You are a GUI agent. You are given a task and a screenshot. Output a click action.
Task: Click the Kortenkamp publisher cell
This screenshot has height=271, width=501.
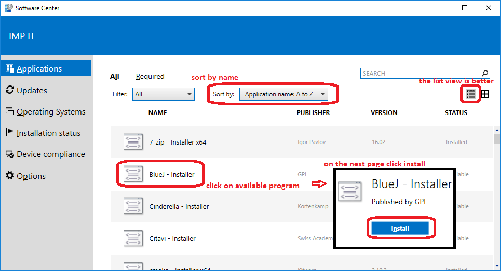[x=313, y=206]
